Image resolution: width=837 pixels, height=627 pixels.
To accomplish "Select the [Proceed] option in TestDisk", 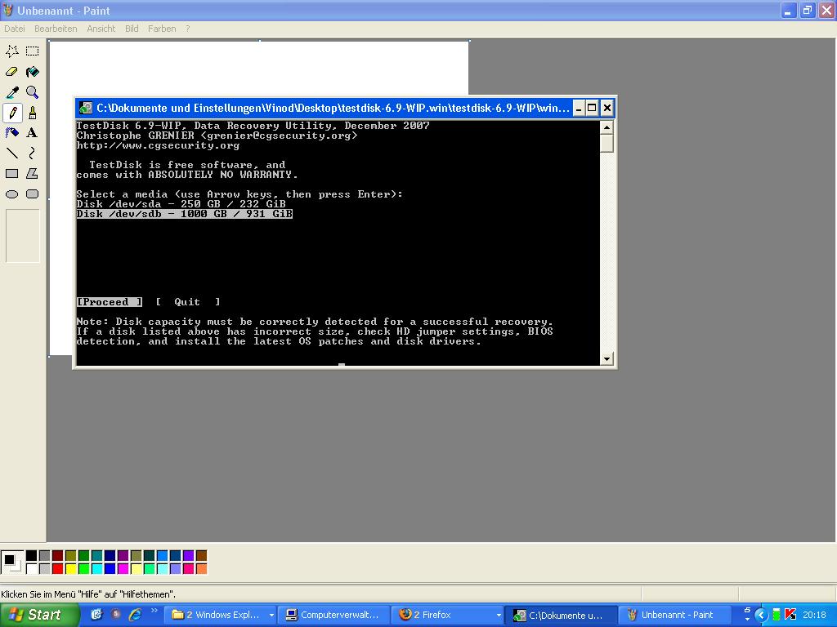I will click(110, 302).
